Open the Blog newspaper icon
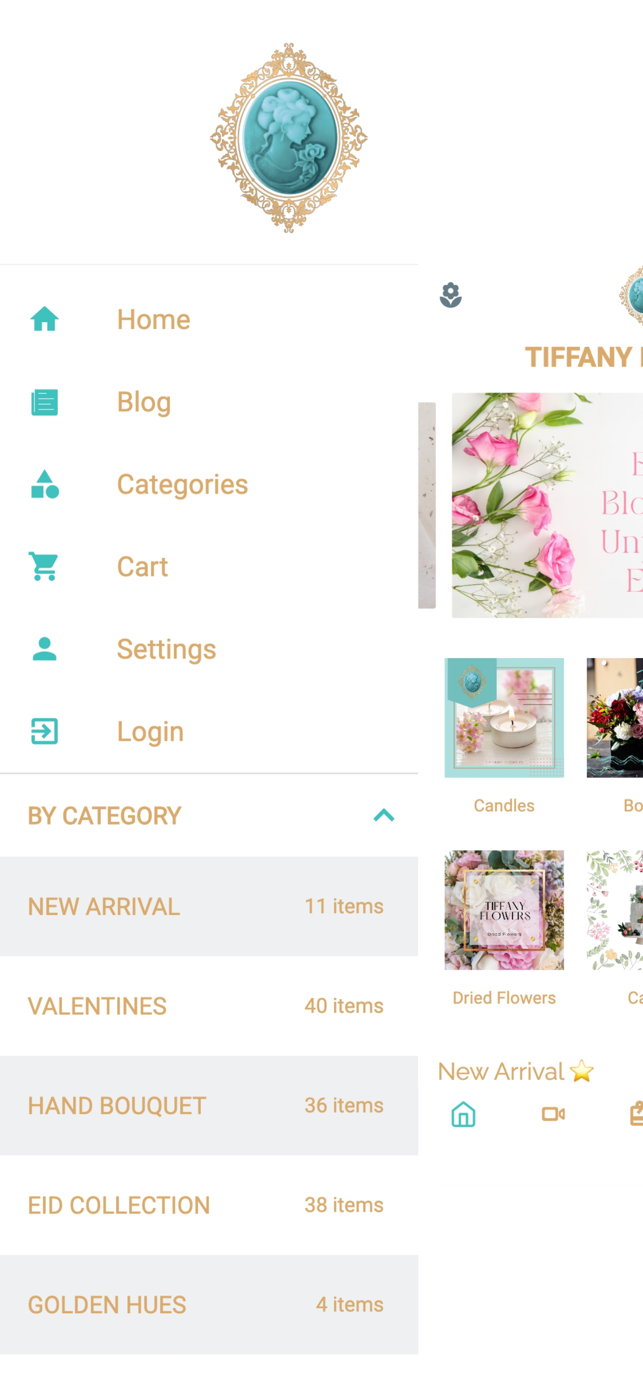The image size is (643, 1394). click(44, 402)
